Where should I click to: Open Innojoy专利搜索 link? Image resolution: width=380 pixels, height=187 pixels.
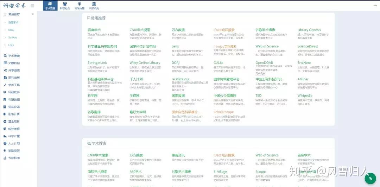coord(225,46)
